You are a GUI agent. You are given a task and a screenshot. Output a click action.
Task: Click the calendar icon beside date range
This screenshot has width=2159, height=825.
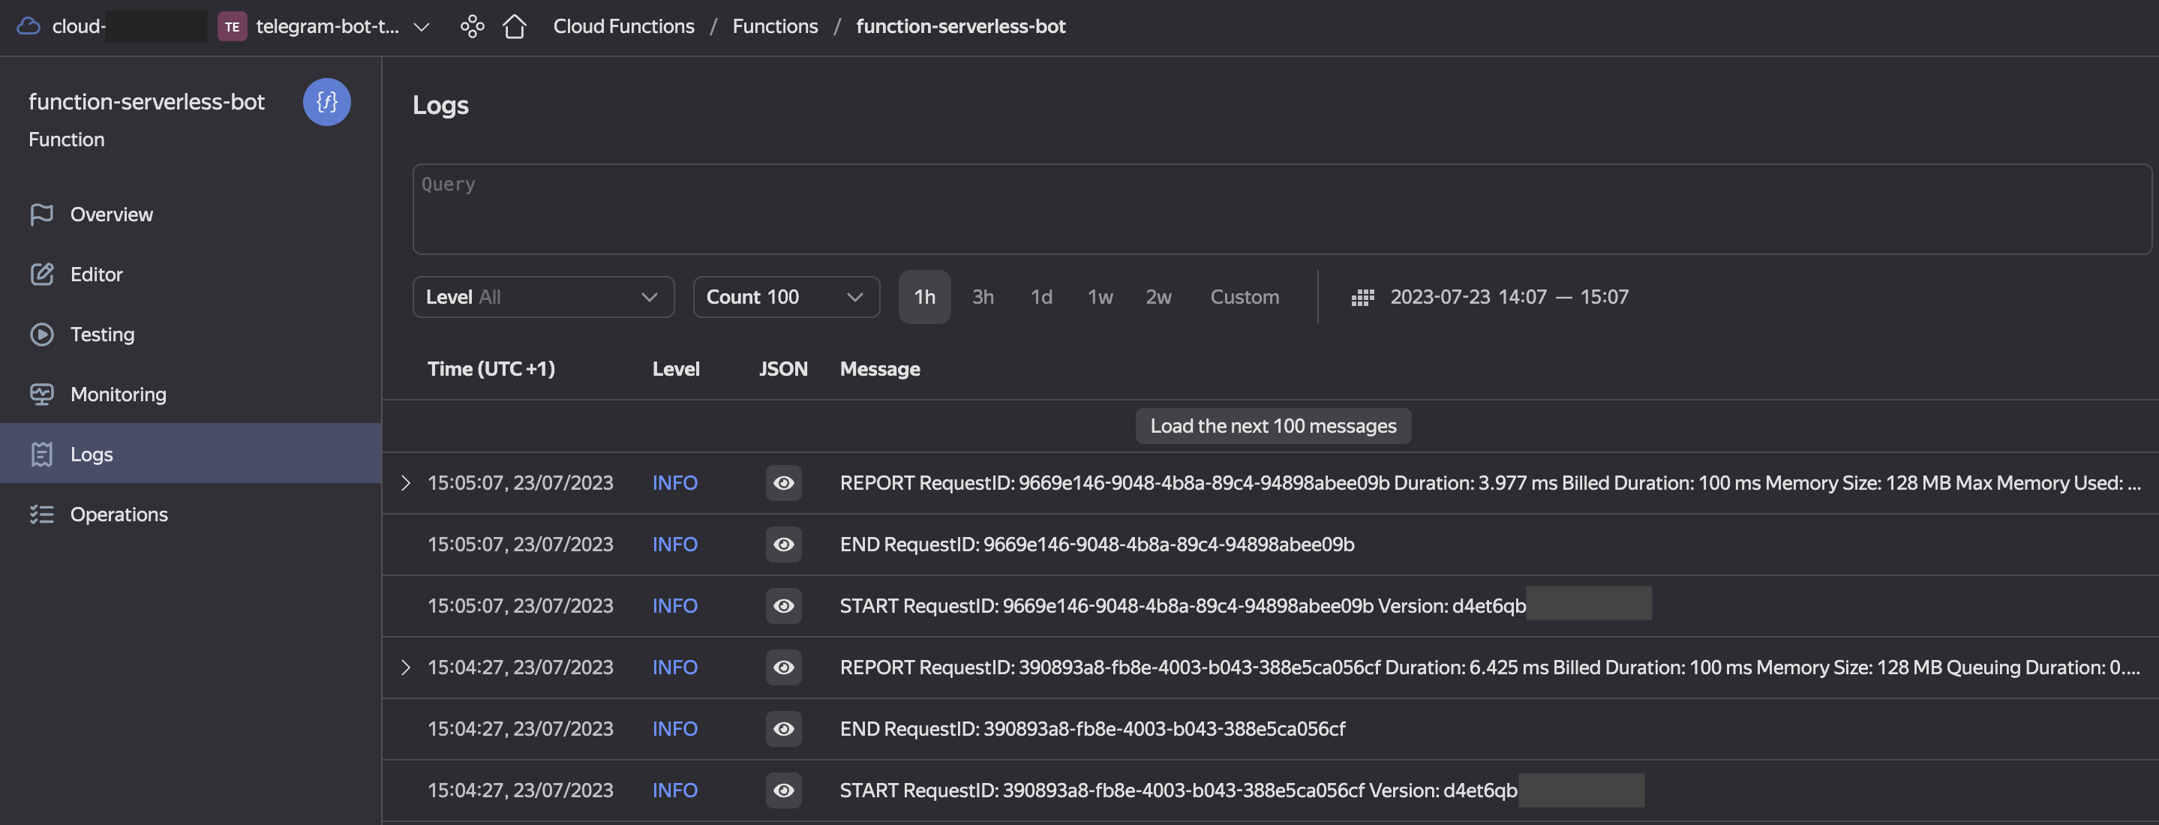pyautogui.click(x=1362, y=297)
